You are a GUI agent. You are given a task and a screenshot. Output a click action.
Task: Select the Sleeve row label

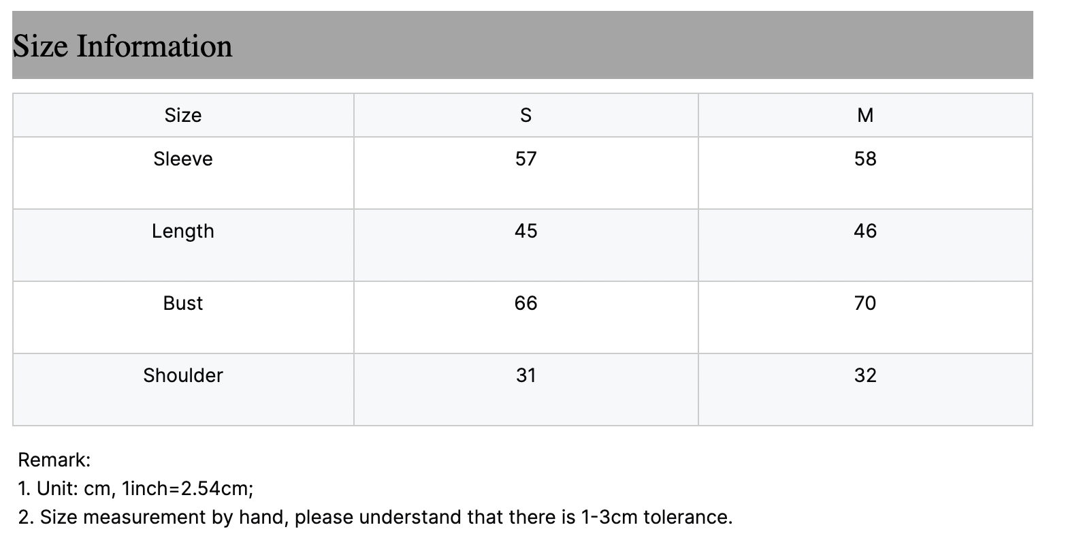click(x=183, y=159)
